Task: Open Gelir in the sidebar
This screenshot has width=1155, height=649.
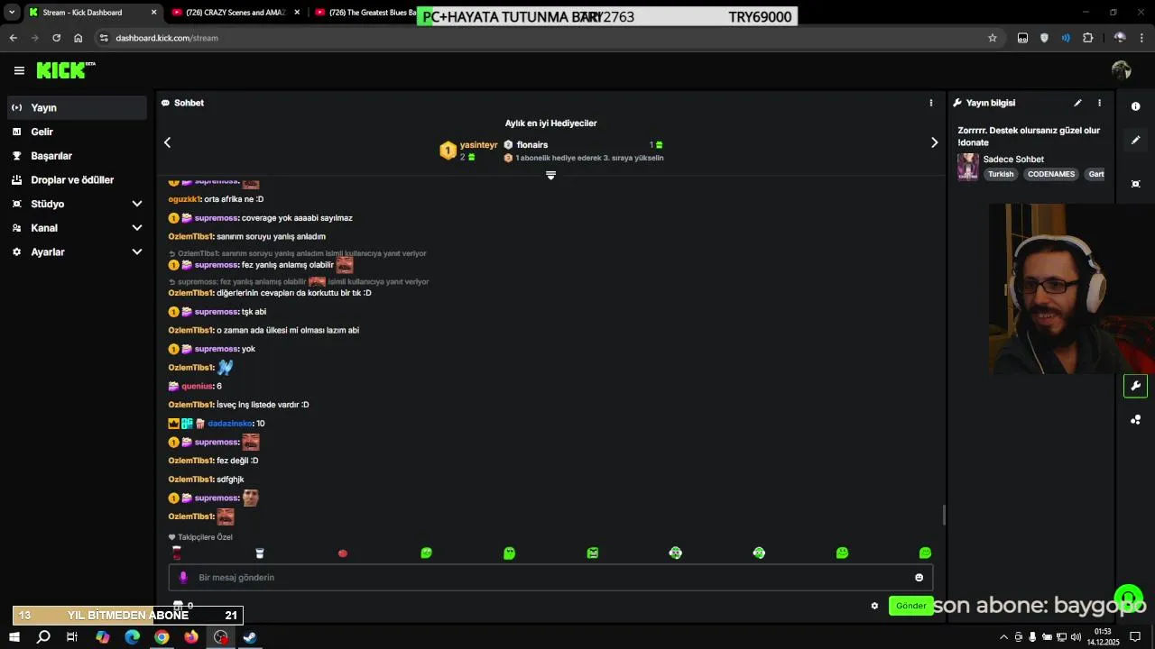Action: 77,132
